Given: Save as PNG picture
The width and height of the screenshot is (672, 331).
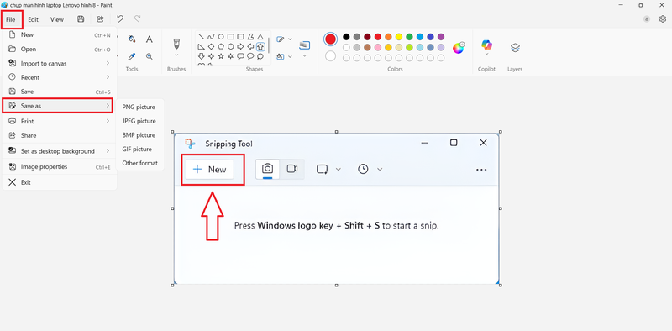Looking at the screenshot, I should pyautogui.click(x=139, y=108).
